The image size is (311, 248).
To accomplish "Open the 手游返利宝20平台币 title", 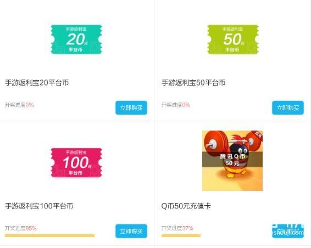I will click(37, 83).
